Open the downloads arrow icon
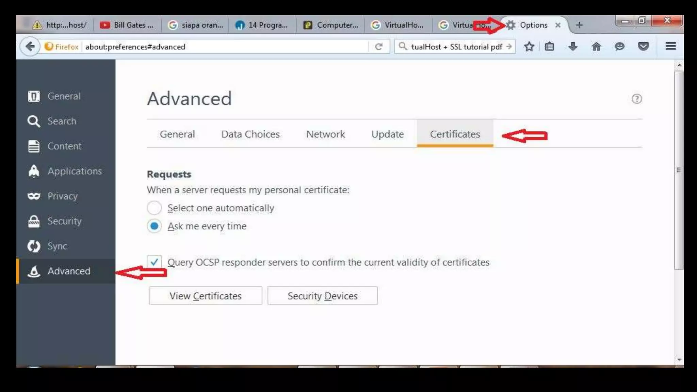Screen dimensions: 697x392 (573, 46)
